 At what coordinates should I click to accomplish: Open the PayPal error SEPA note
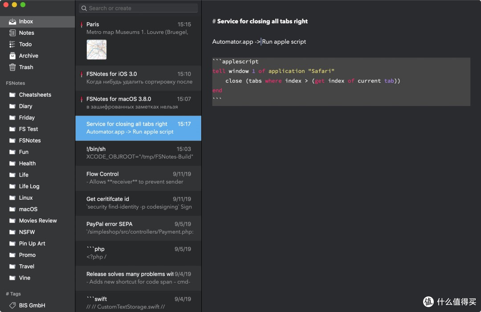click(x=139, y=228)
